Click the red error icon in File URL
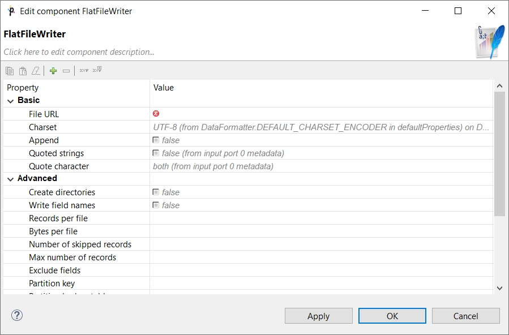 click(156, 114)
